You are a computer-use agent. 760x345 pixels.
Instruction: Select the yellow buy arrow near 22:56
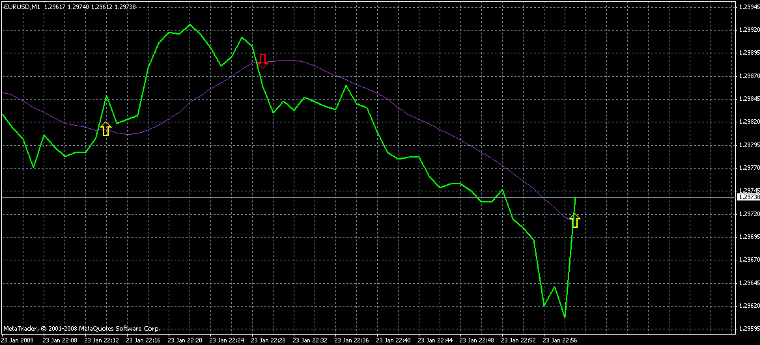click(575, 221)
